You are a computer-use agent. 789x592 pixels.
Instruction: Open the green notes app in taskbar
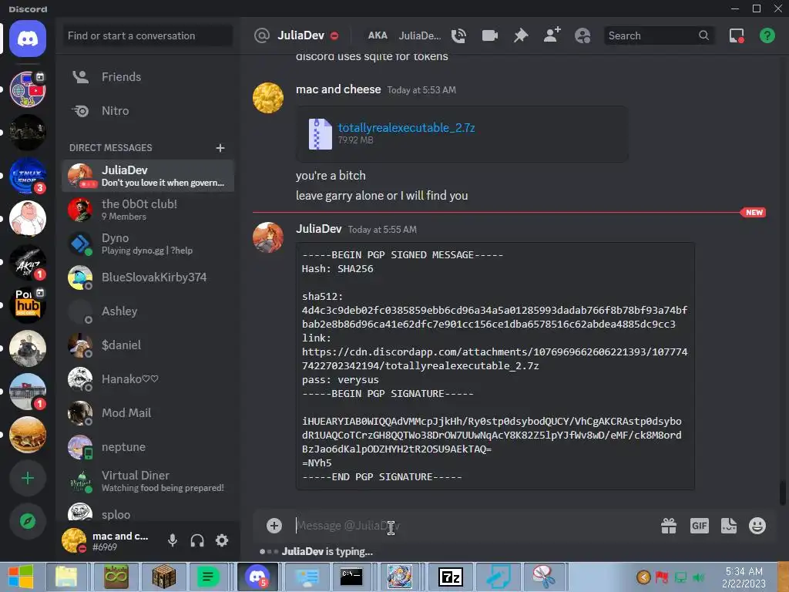pyautogui.click(x=208, y=577)
